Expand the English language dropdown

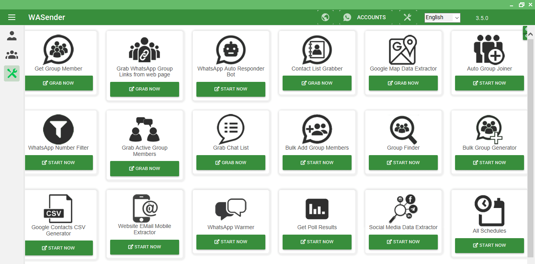pyautogui.click(x=442, y=18)
